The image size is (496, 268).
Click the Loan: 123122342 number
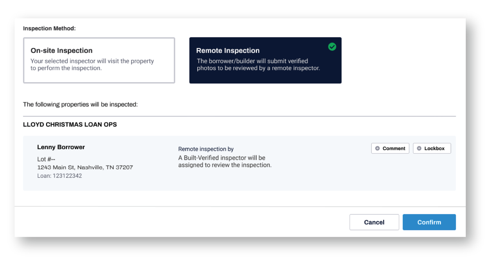(60, 176)
